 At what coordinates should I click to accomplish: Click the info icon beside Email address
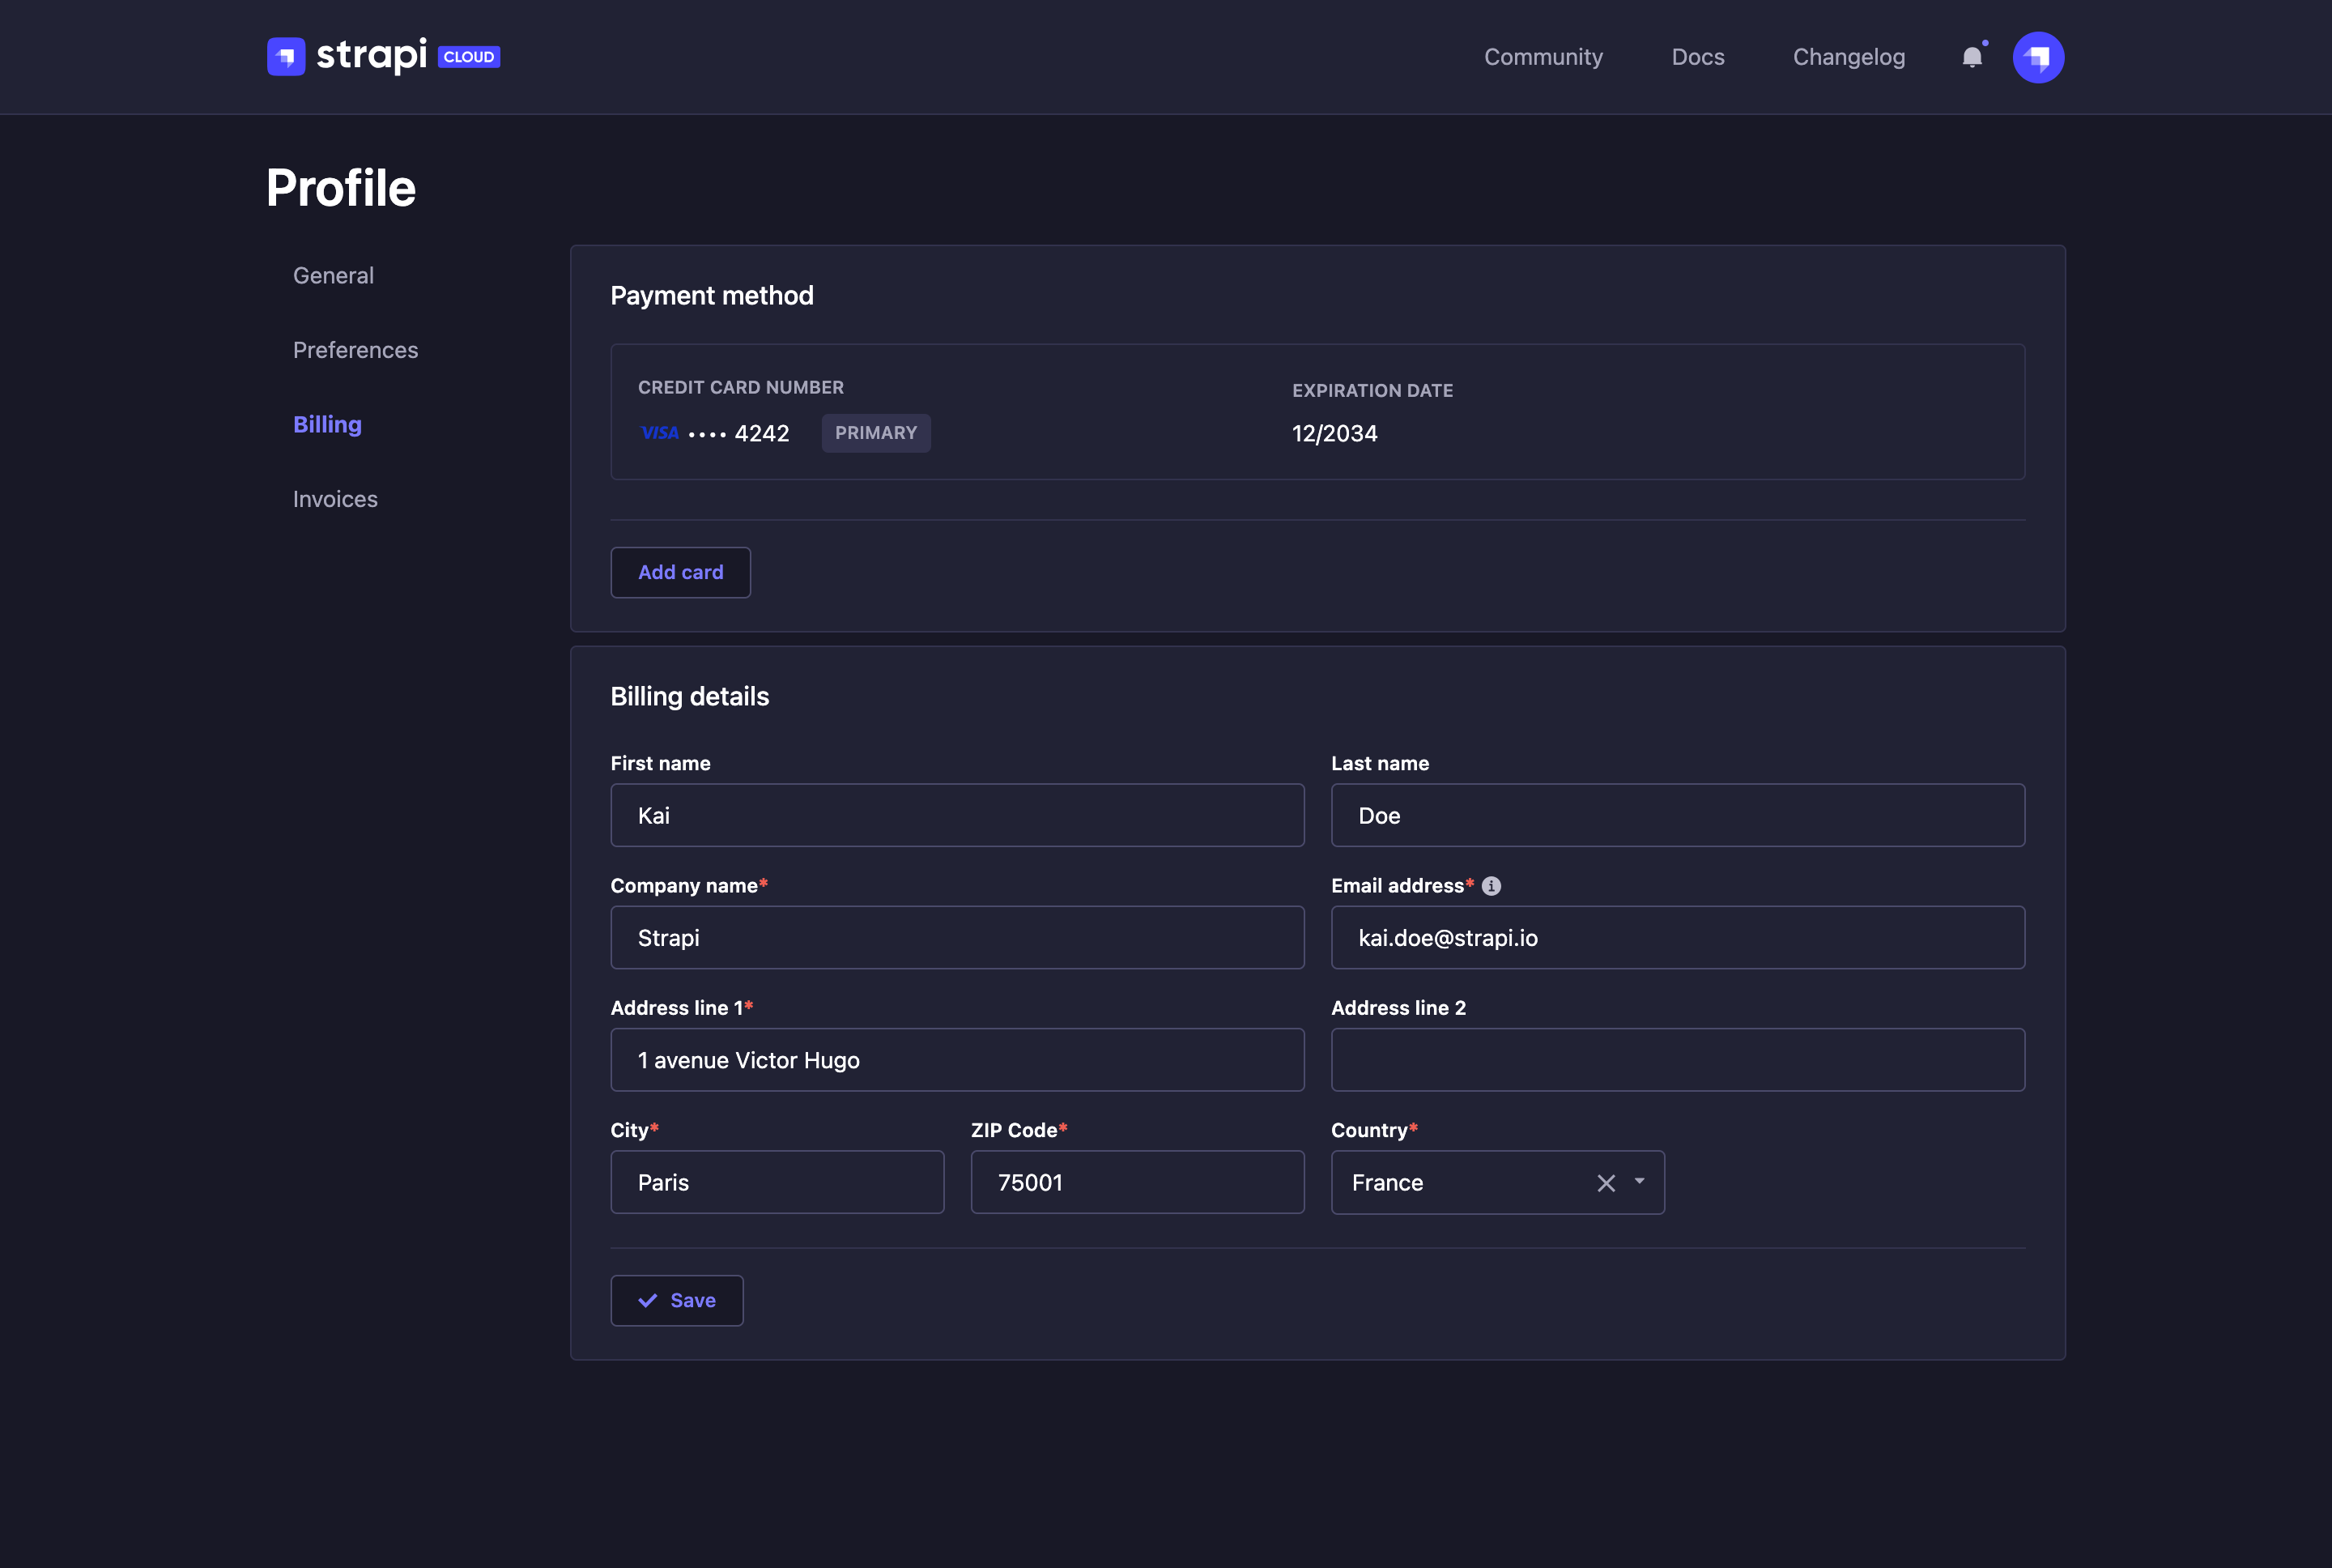pos(1492,885)
